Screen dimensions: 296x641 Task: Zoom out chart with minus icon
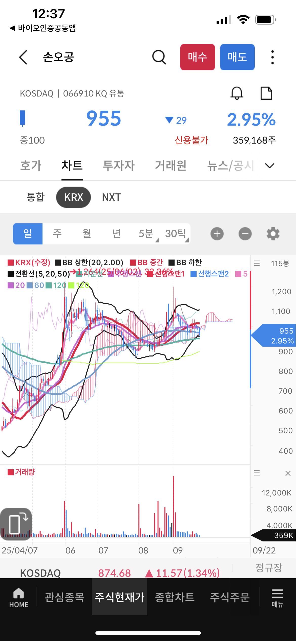245,234
